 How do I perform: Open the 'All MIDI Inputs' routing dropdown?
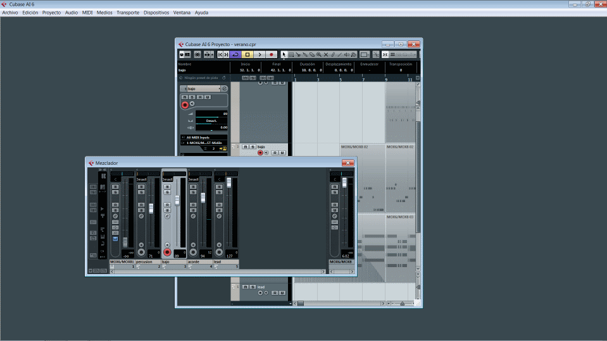click(204, 138)
